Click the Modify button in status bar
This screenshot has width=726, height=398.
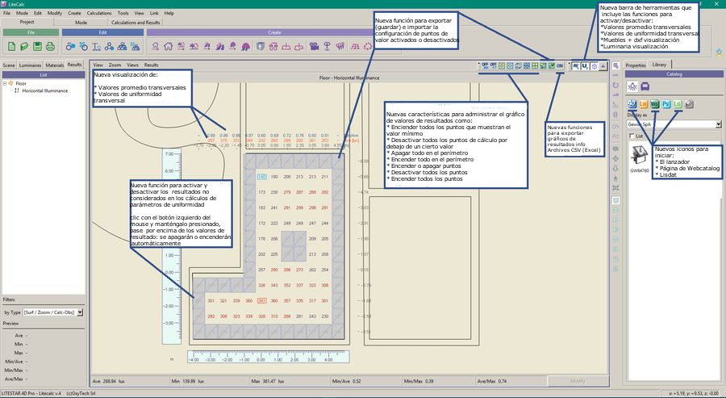coord(578,380)
